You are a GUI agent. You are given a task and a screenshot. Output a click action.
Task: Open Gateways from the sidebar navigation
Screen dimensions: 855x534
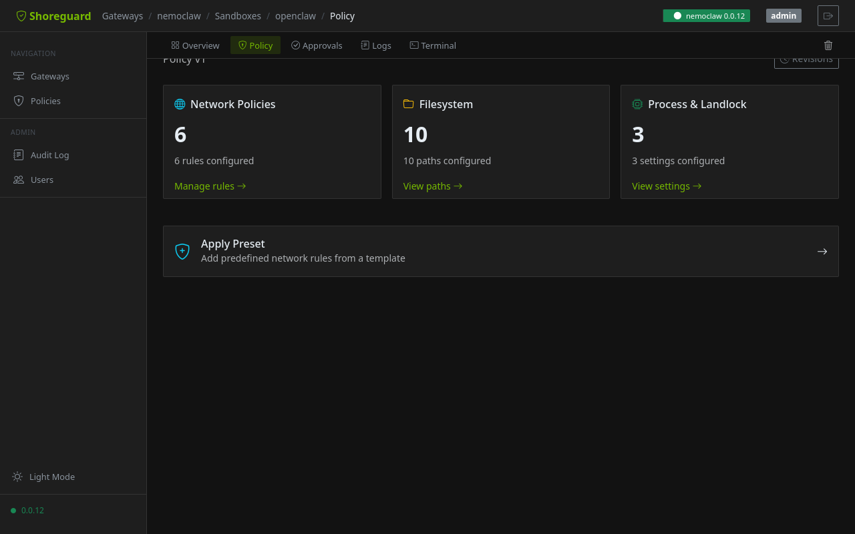point(49,76)
